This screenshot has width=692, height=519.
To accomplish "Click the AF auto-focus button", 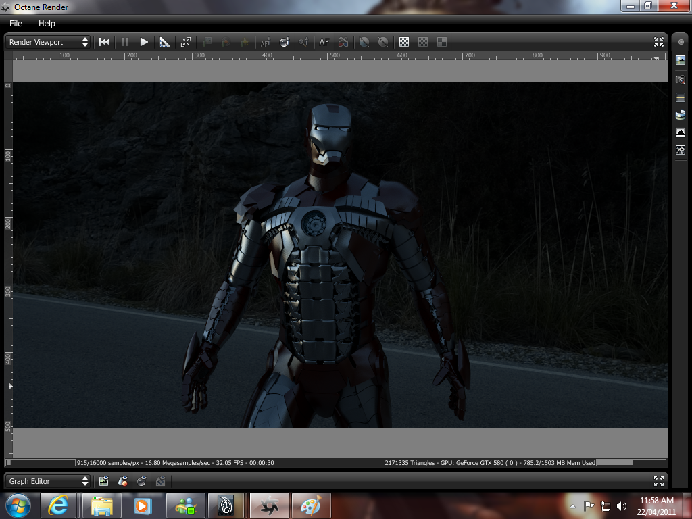I will (324, 42).
